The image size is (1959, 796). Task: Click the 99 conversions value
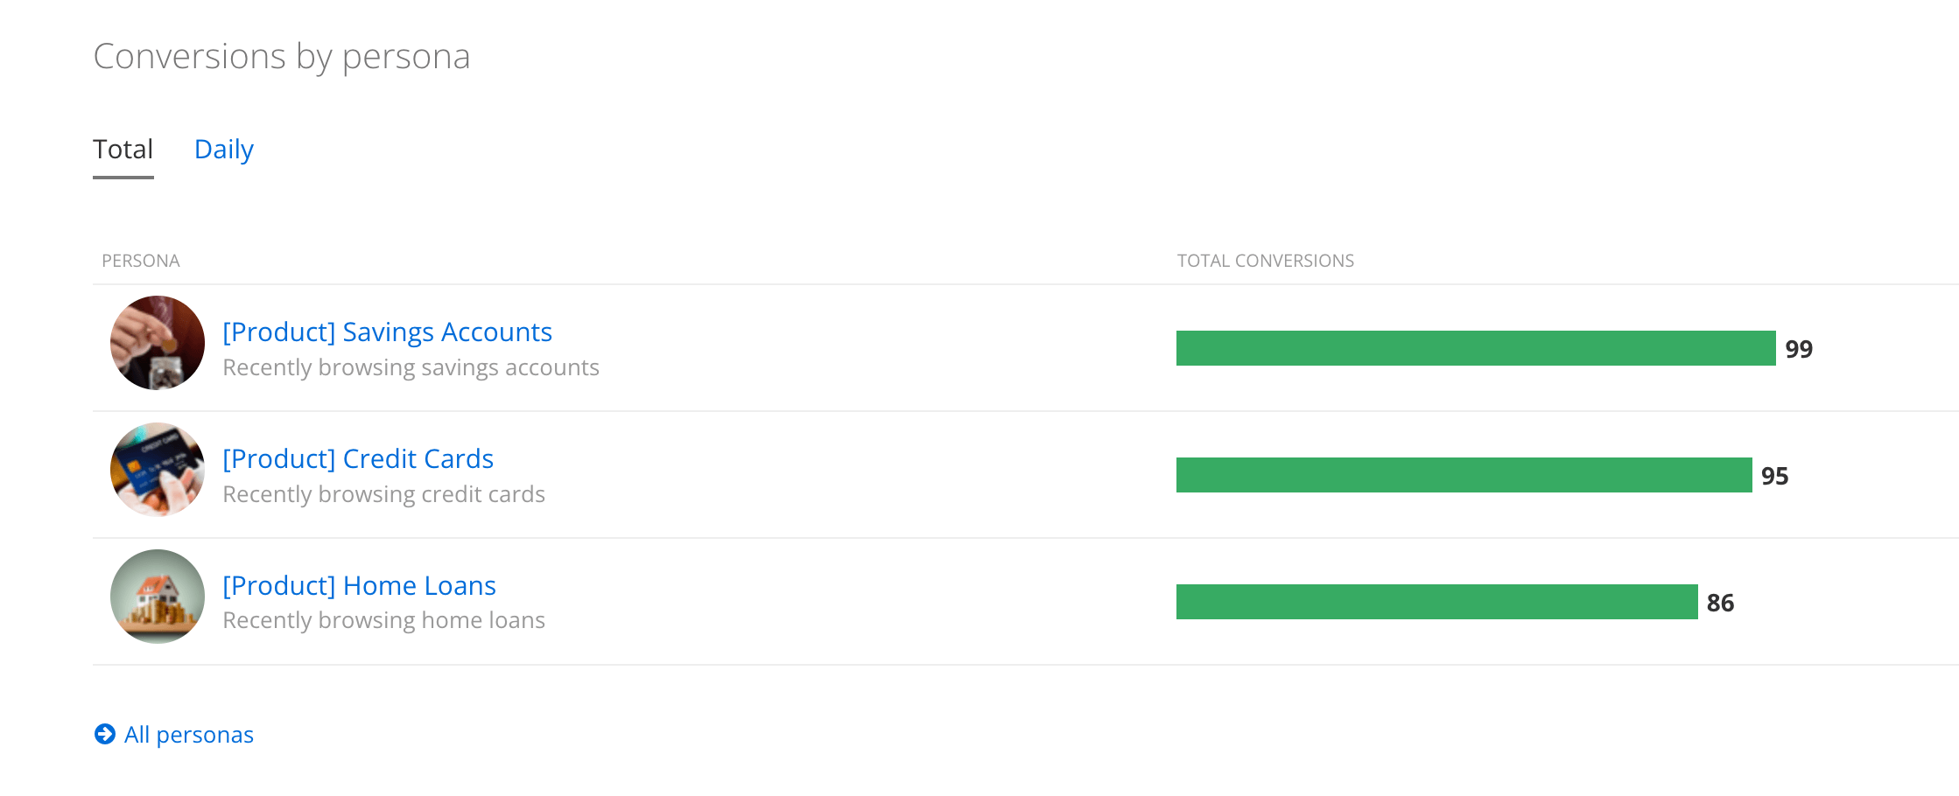(x=1799, y=349)
